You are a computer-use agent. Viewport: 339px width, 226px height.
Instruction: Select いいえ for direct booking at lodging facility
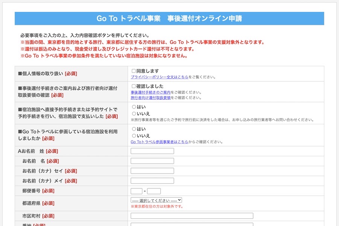click(x=134, y=113)
